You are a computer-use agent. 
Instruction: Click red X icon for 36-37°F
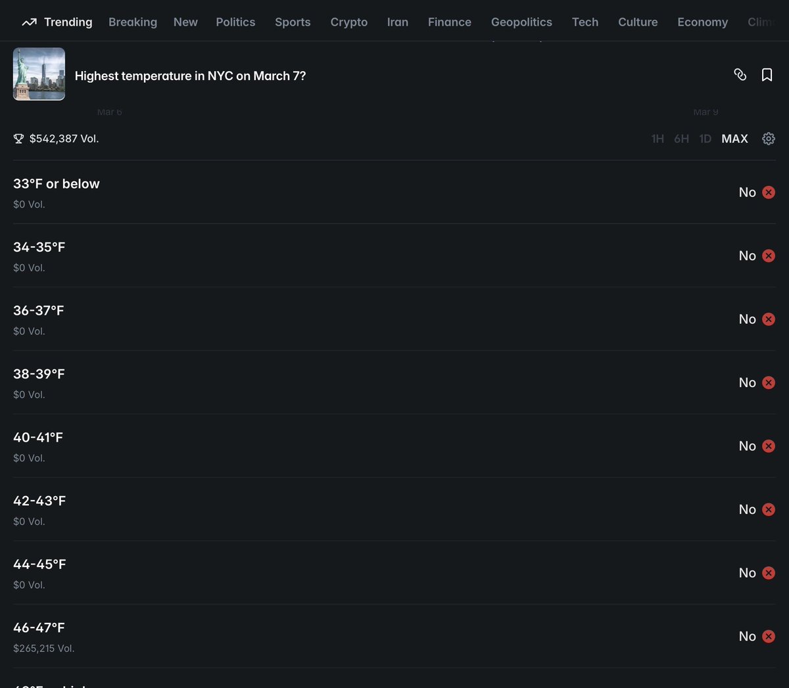768,319
